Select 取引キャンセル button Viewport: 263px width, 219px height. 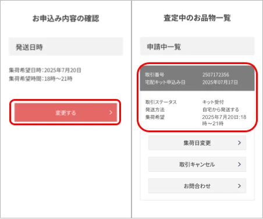[x=197, y=164]
